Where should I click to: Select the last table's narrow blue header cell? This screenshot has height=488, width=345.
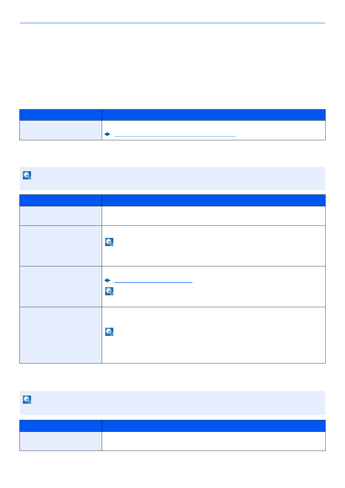[61, 426]
